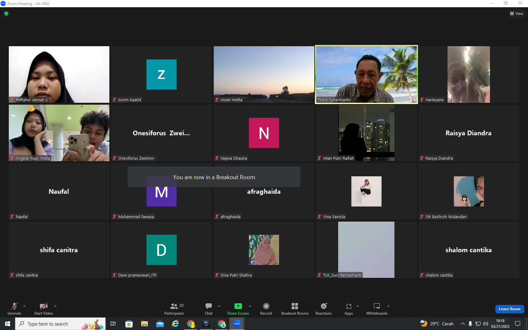Open the Apps panel
The width and height of the screenshot is (528, 330).
click(x=349, y=309)
